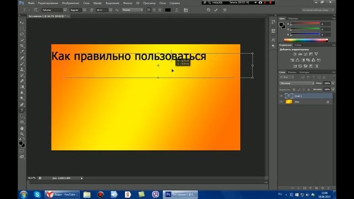
Task: Lock transparent pixels icon in Layers panel
Action: 294,90
